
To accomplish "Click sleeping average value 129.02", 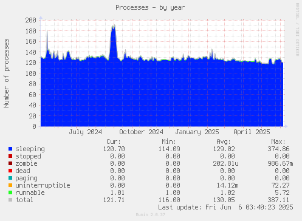I will (x=224, y=149).
